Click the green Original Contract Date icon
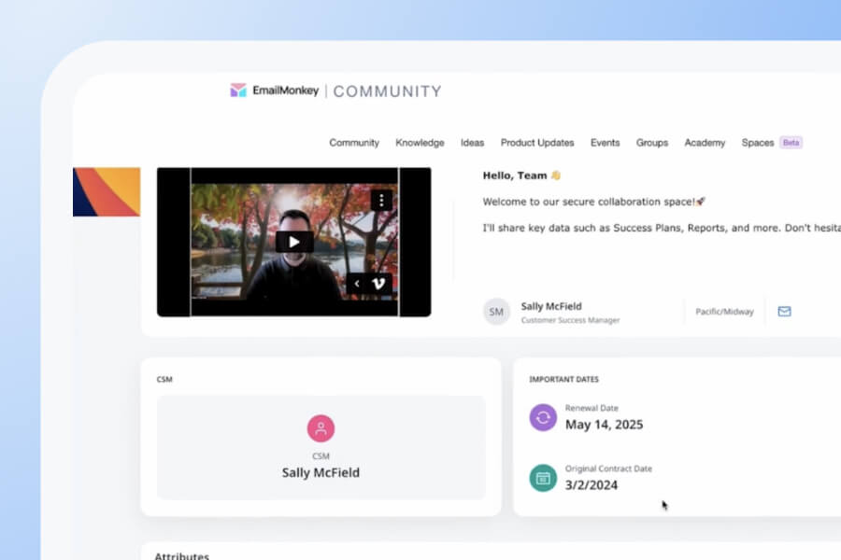The height and width of the screenshot is (560, 841). [543, 478]
